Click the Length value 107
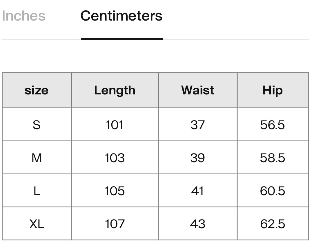The width and height of the screenshot is (312, 243). (x=115, y=224)
